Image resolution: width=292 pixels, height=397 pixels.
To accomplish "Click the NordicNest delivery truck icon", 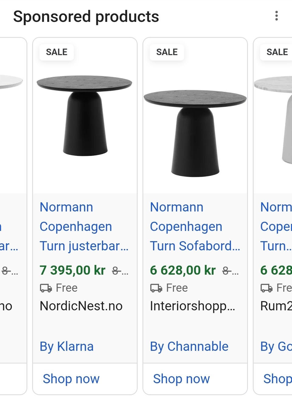I will click(46, 288).
